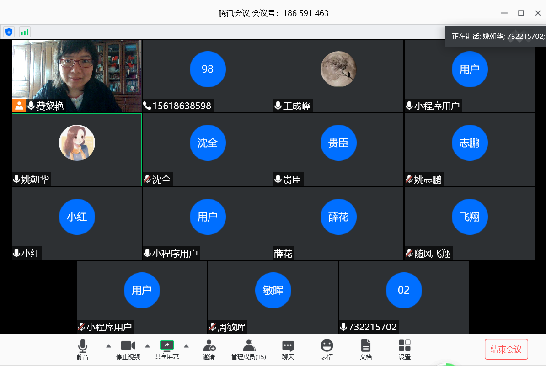Toggle the muted microphone icon beside 沈全
Screen dimensions: 546x366
(146, 180)
